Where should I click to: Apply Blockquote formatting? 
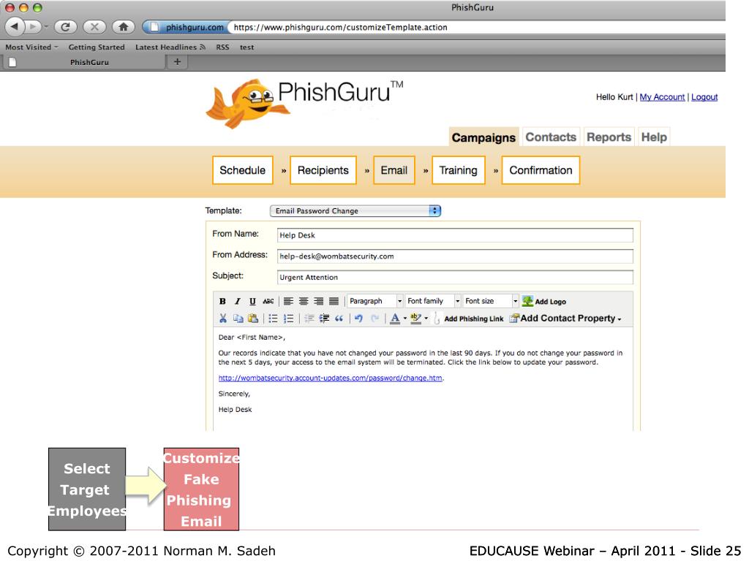coord(339,318)
